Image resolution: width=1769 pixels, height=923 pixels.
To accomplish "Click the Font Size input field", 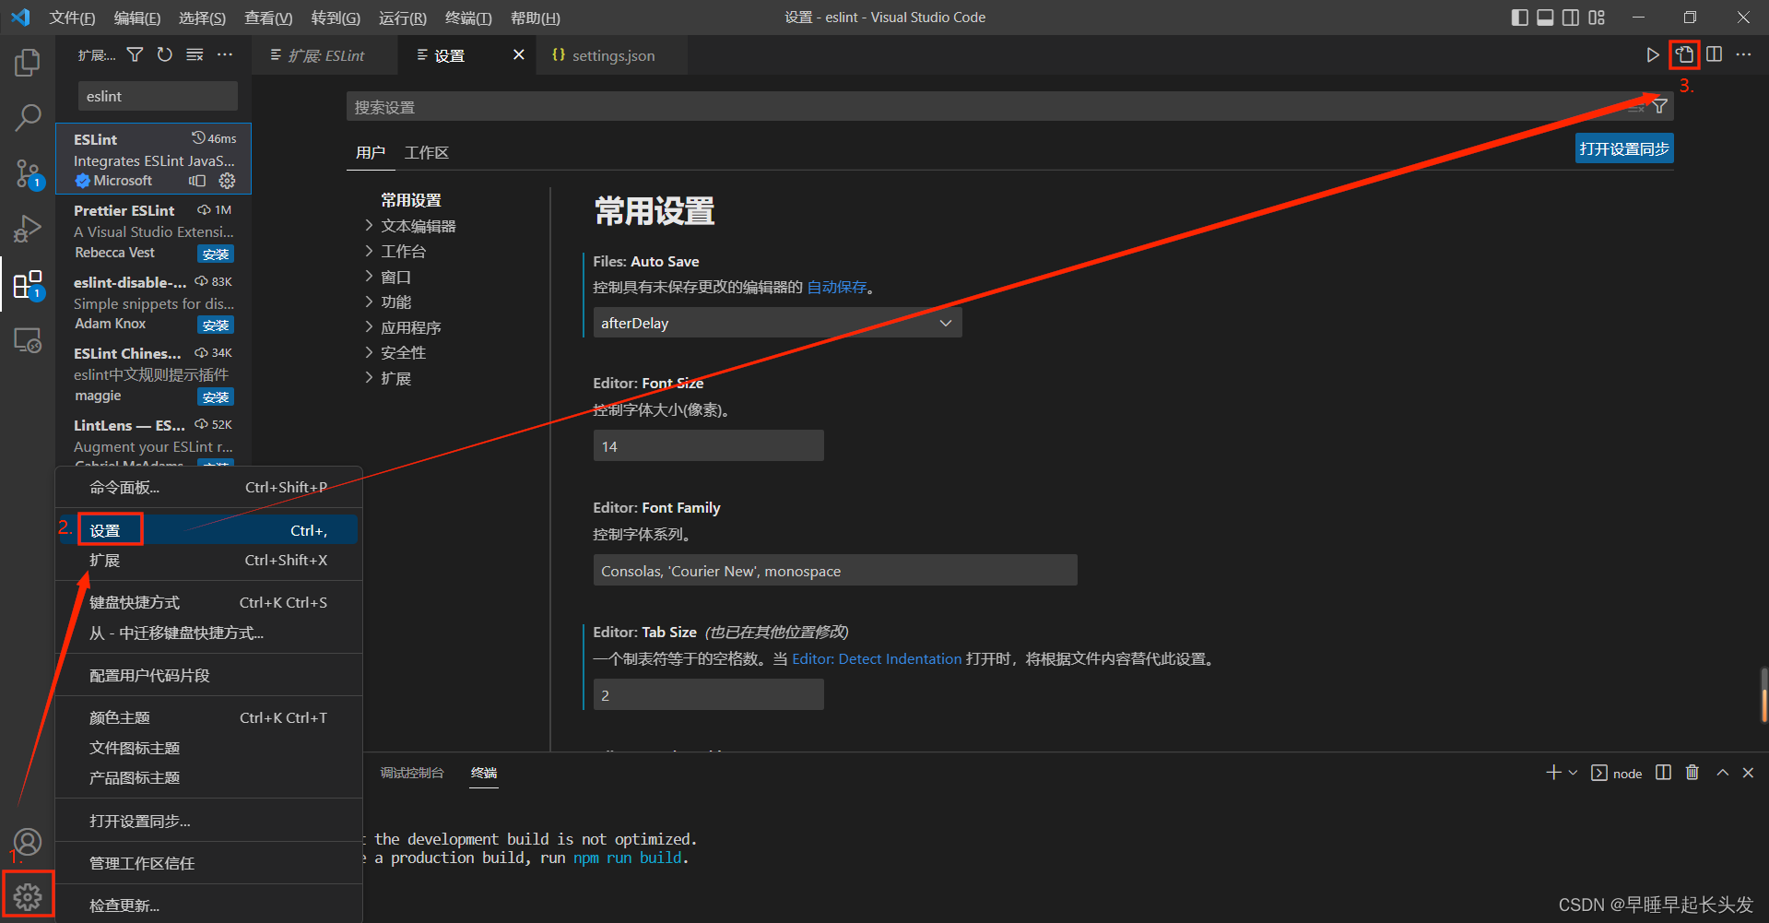I will [x=708, y=446].
